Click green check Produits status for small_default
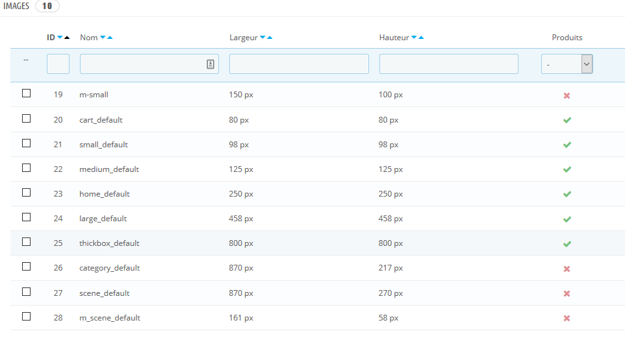The height and width of the screenshot is (340, 625). [x=567, y=145]
